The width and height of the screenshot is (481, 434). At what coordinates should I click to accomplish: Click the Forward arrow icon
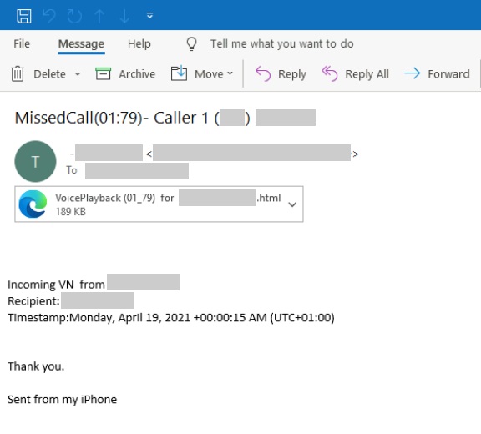pyautogui.click(x=412, y=73)
